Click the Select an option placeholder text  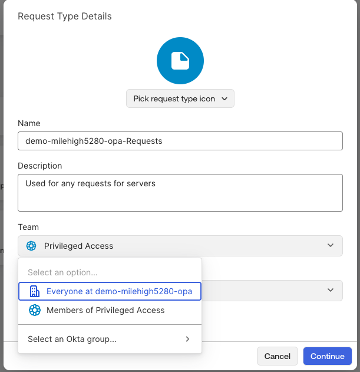pos(62,272)
